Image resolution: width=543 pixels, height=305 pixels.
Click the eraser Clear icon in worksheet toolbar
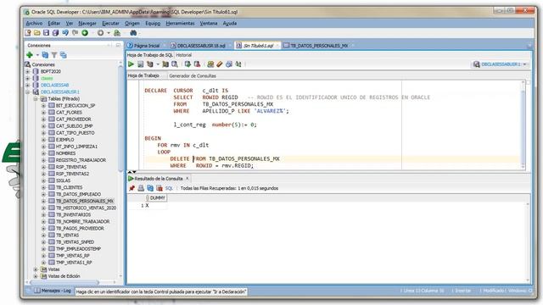click(x=219, y=64)
